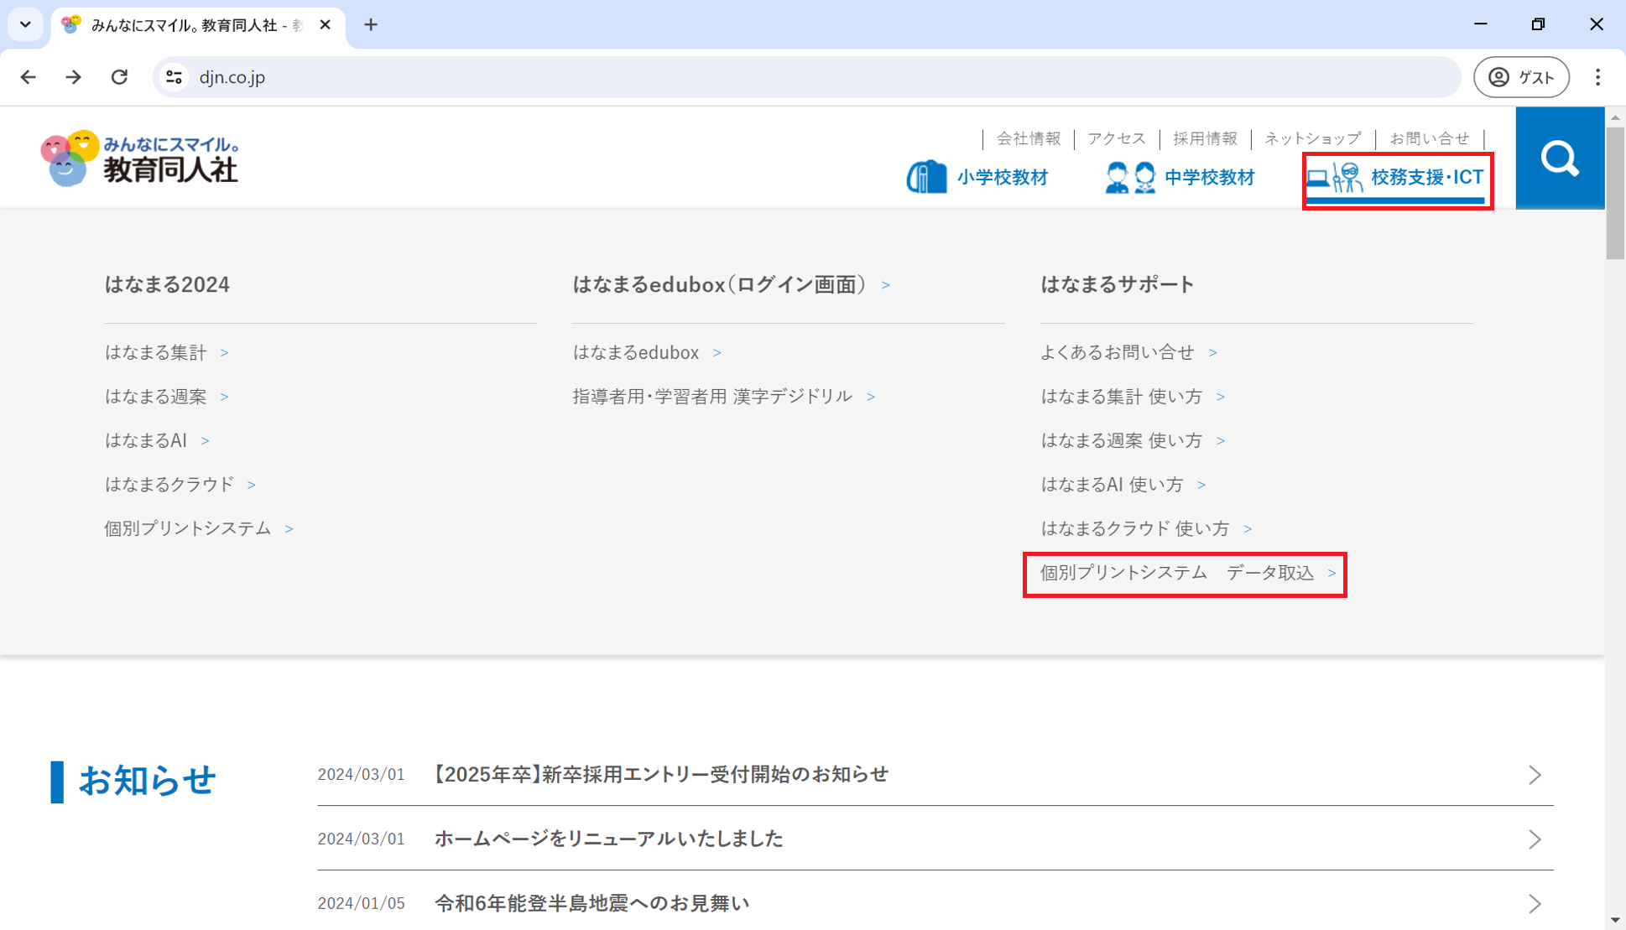The image size is (1626, 930).
Task: Open お問い合せ link
Action: 1430,138
